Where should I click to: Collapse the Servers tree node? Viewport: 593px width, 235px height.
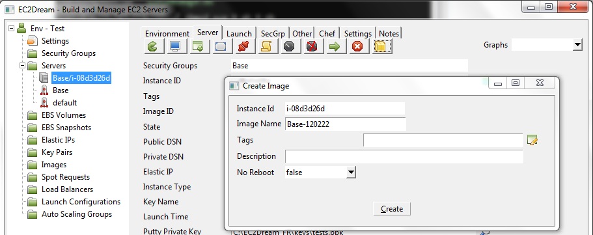[22, 66]
